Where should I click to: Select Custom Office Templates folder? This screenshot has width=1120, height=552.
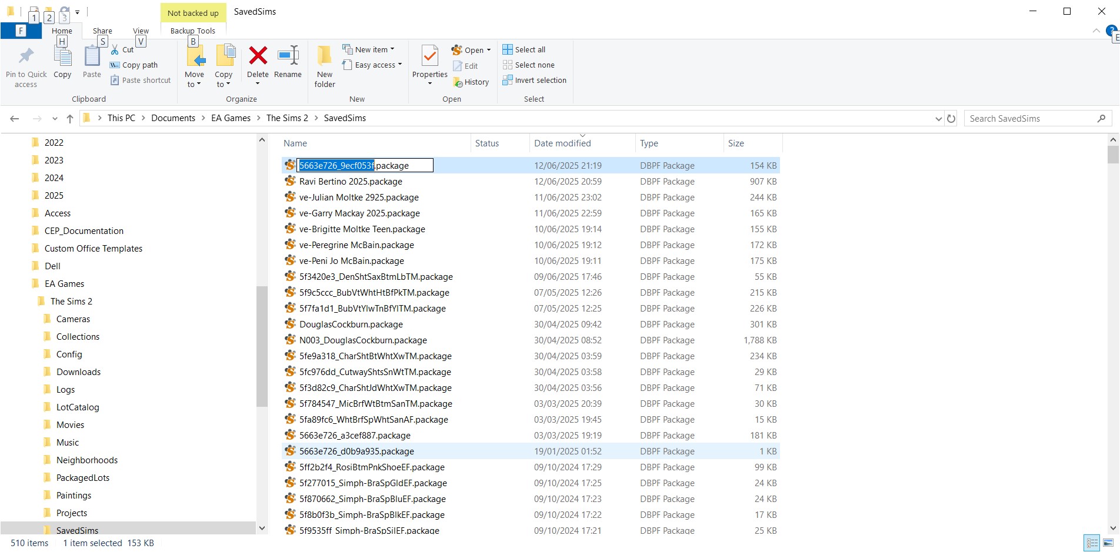pos(94,249)
